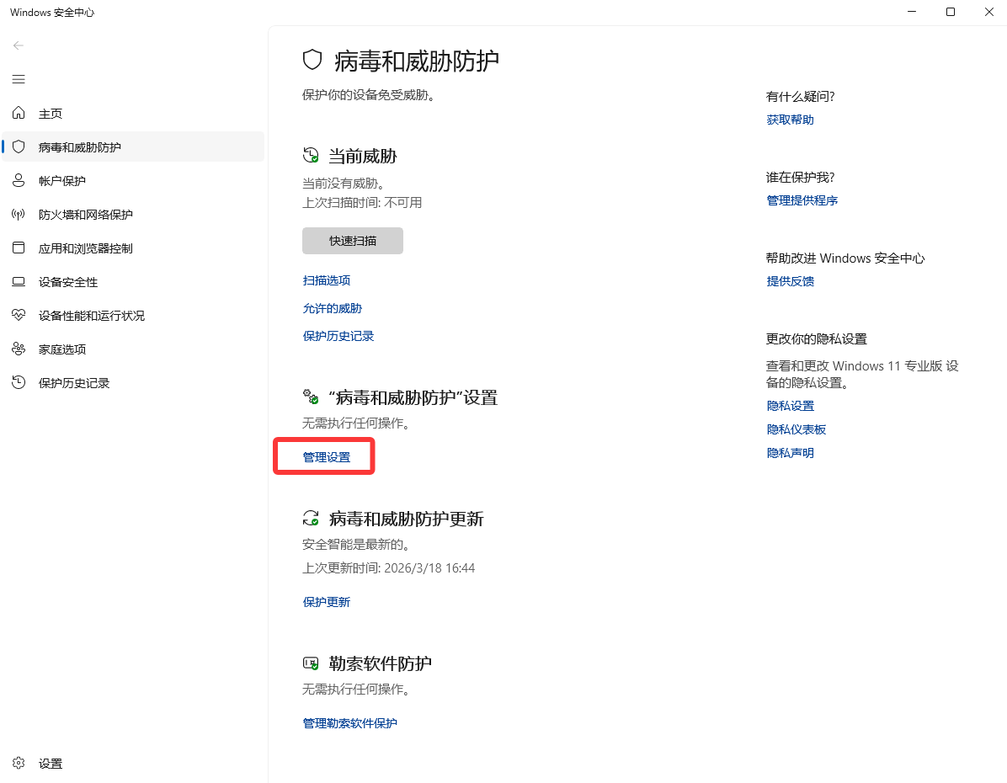Click the family icon for 家庭选项
The width and height of the screenshot is (1007, 783).
19,349
